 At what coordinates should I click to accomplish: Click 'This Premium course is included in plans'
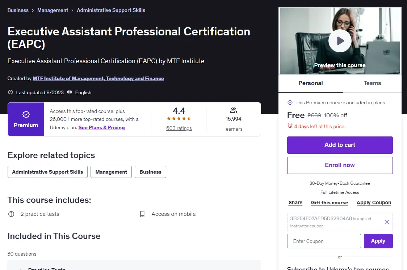click(x=340, y=103)
